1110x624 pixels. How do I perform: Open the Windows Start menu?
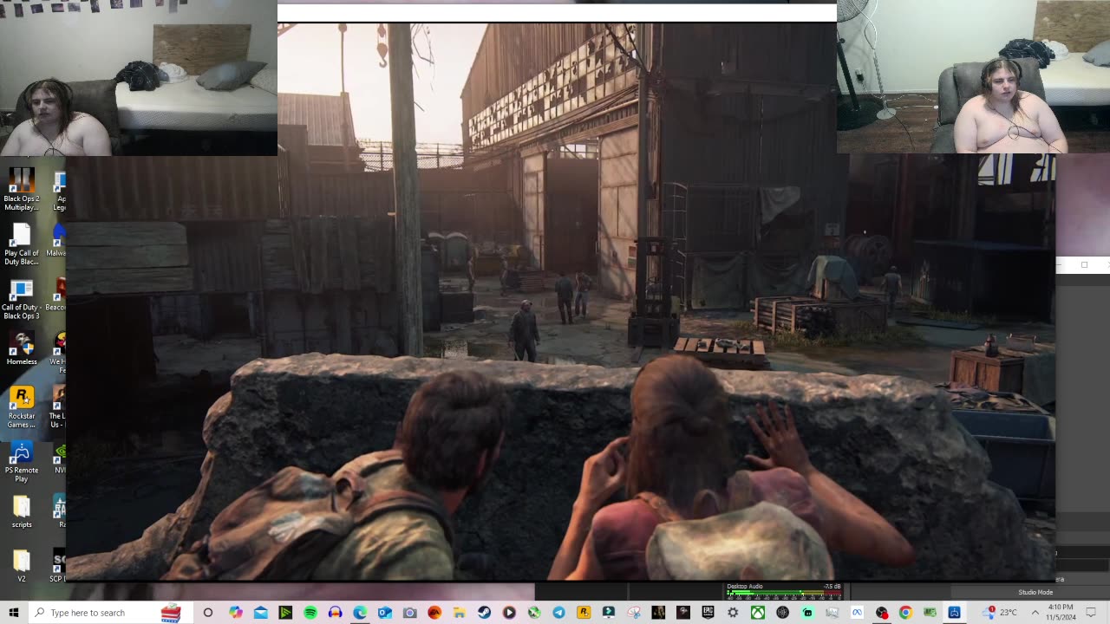coord(13,613)
